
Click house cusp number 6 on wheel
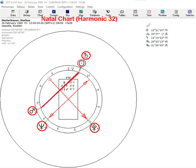pos(75,130)
